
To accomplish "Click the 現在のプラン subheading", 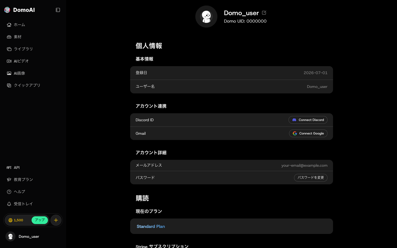I will (149, 211).
